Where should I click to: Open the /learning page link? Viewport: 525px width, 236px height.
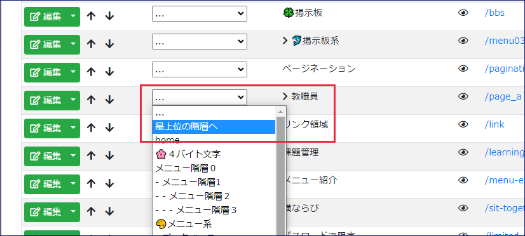point(504,152)
